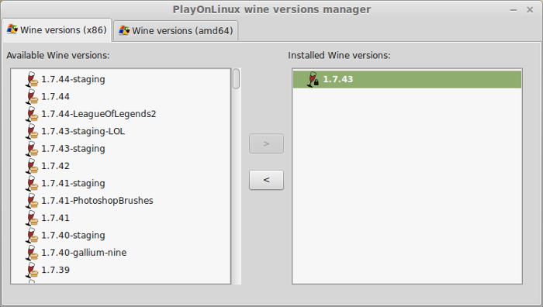Click the wine glass icon beside 1.7.44-staging
This screenshot has height=307, width=543.
(32, 79)
